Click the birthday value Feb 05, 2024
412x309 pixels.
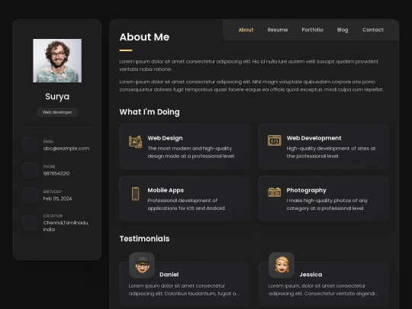[x=57, y=198]
